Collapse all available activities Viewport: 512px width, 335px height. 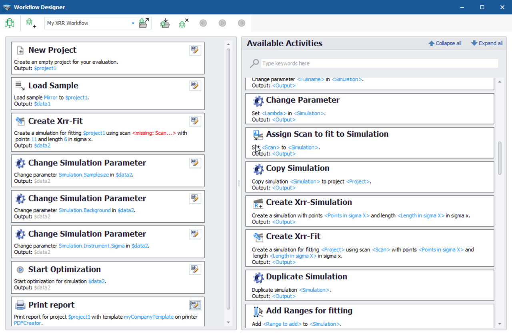pos(444,43)
